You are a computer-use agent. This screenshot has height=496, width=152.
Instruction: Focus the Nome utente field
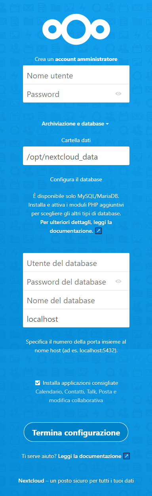(x=76, y=75)
